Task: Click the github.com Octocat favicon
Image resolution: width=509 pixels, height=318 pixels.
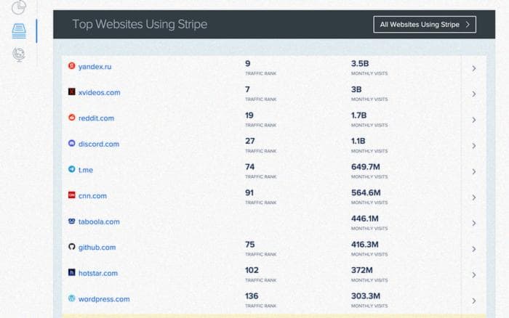Action: click(x=72, y=247)
